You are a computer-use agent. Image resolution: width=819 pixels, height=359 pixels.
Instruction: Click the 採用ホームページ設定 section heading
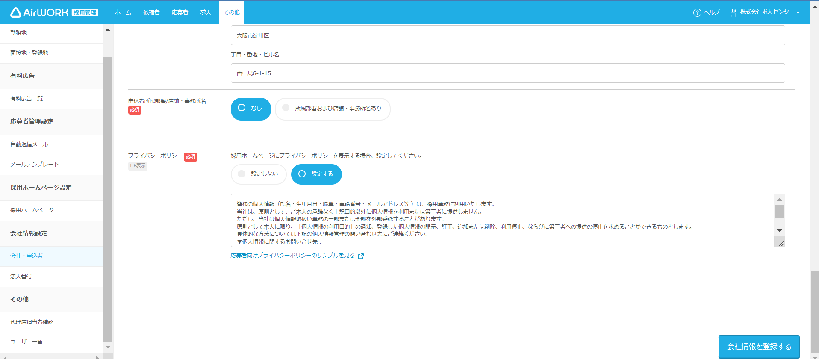41,188
